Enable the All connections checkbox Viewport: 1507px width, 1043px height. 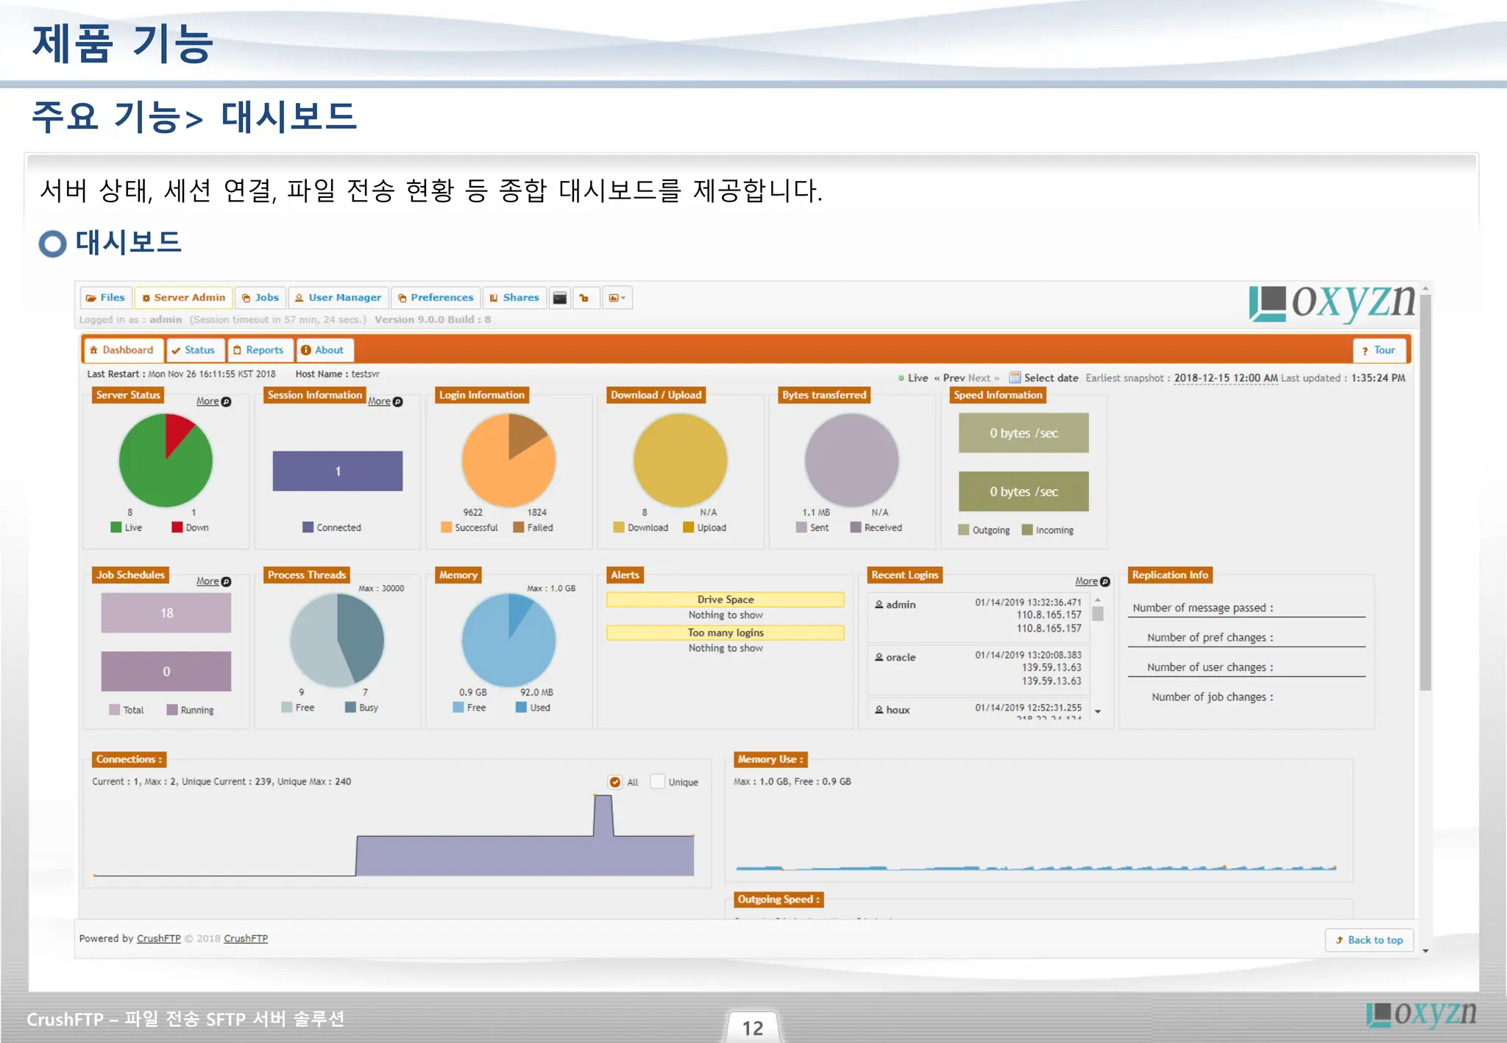pos(615,782)
